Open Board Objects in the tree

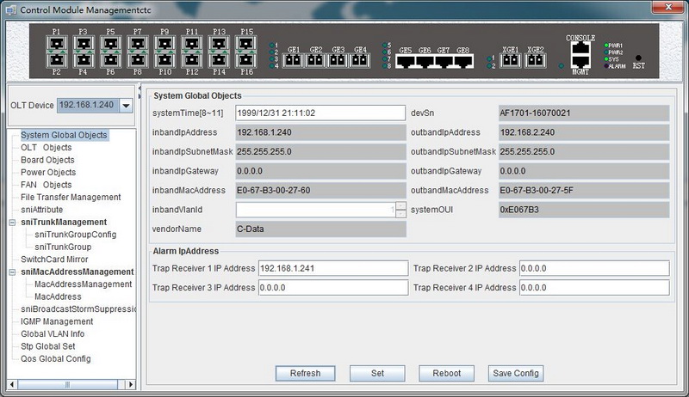47,160
